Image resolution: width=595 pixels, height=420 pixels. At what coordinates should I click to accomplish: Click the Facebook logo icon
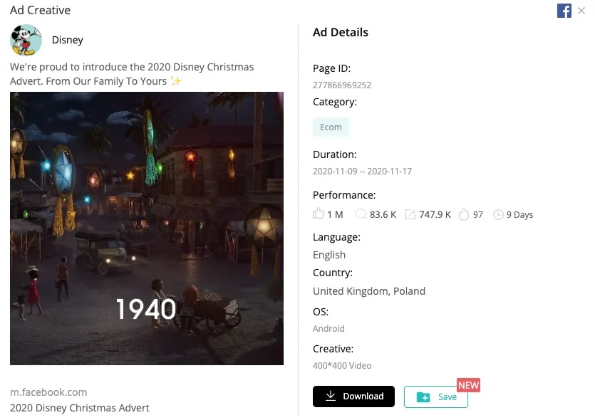[x=564, y=11]
